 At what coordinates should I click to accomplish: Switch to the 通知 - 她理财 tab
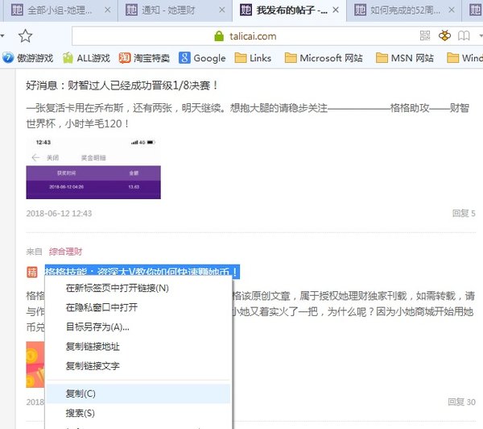pyautogui.click(x=175, y=10)
